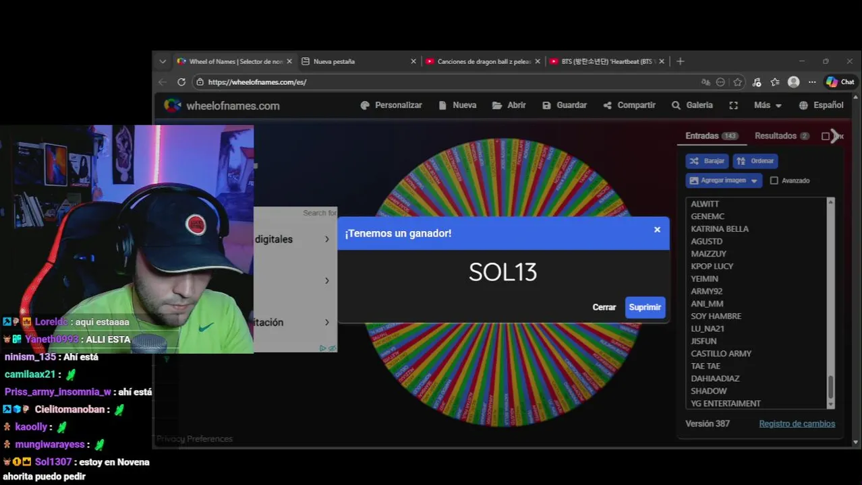This screenshot has width=862, height=485.
Task: Switch to the Resultados tab
Action: (x=782, y=135)
